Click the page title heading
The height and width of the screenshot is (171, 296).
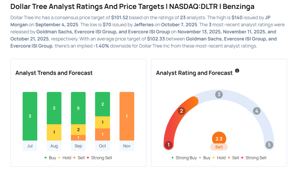coord(132,7)
